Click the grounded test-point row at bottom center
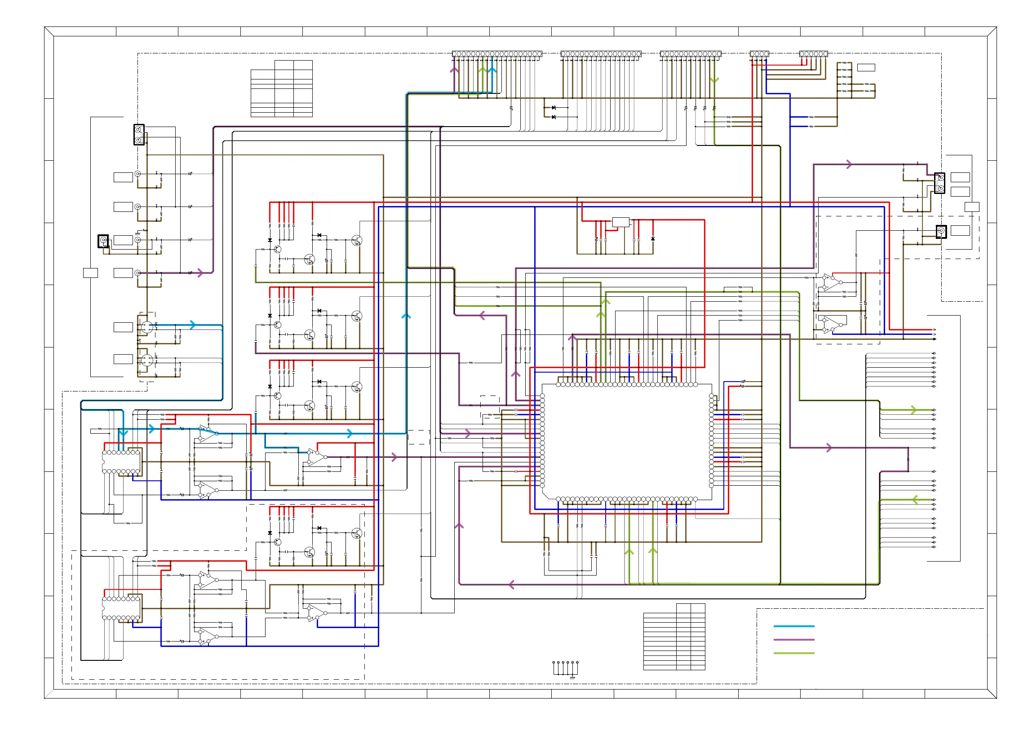This screenshot has width=1019, height=756. (x=565, y=669)
